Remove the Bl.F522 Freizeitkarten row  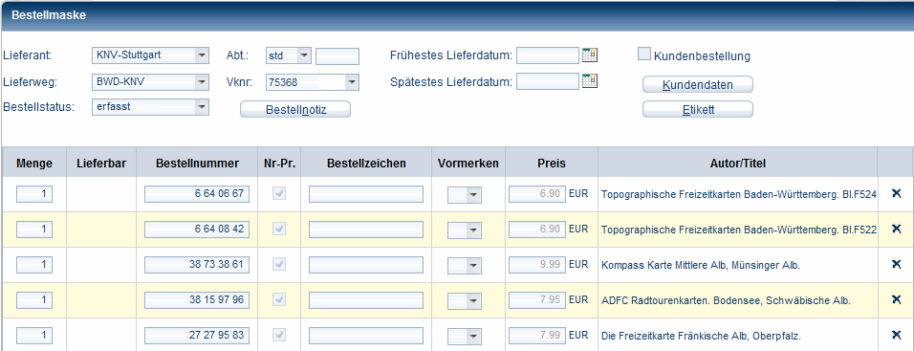897,229
